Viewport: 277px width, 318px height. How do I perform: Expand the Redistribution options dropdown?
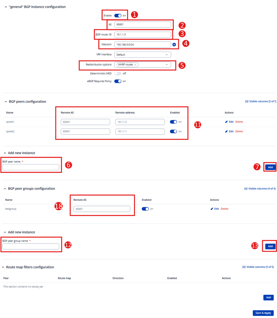pos(167,65)
